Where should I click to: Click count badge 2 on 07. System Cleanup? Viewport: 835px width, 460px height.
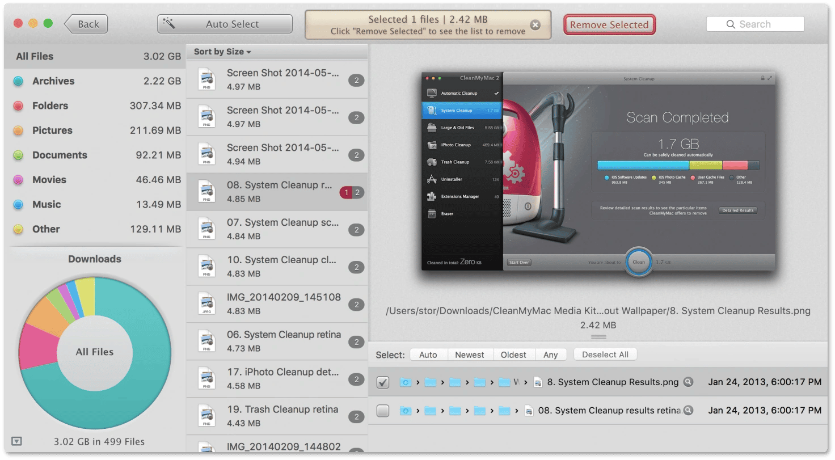(356, 230)
